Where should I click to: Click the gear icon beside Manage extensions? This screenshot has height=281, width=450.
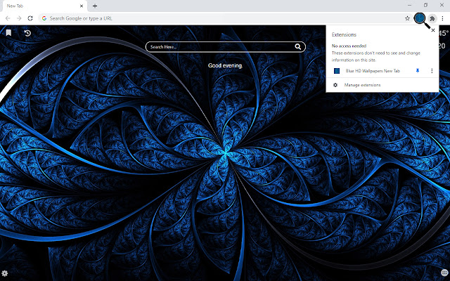tap(335, 85)
